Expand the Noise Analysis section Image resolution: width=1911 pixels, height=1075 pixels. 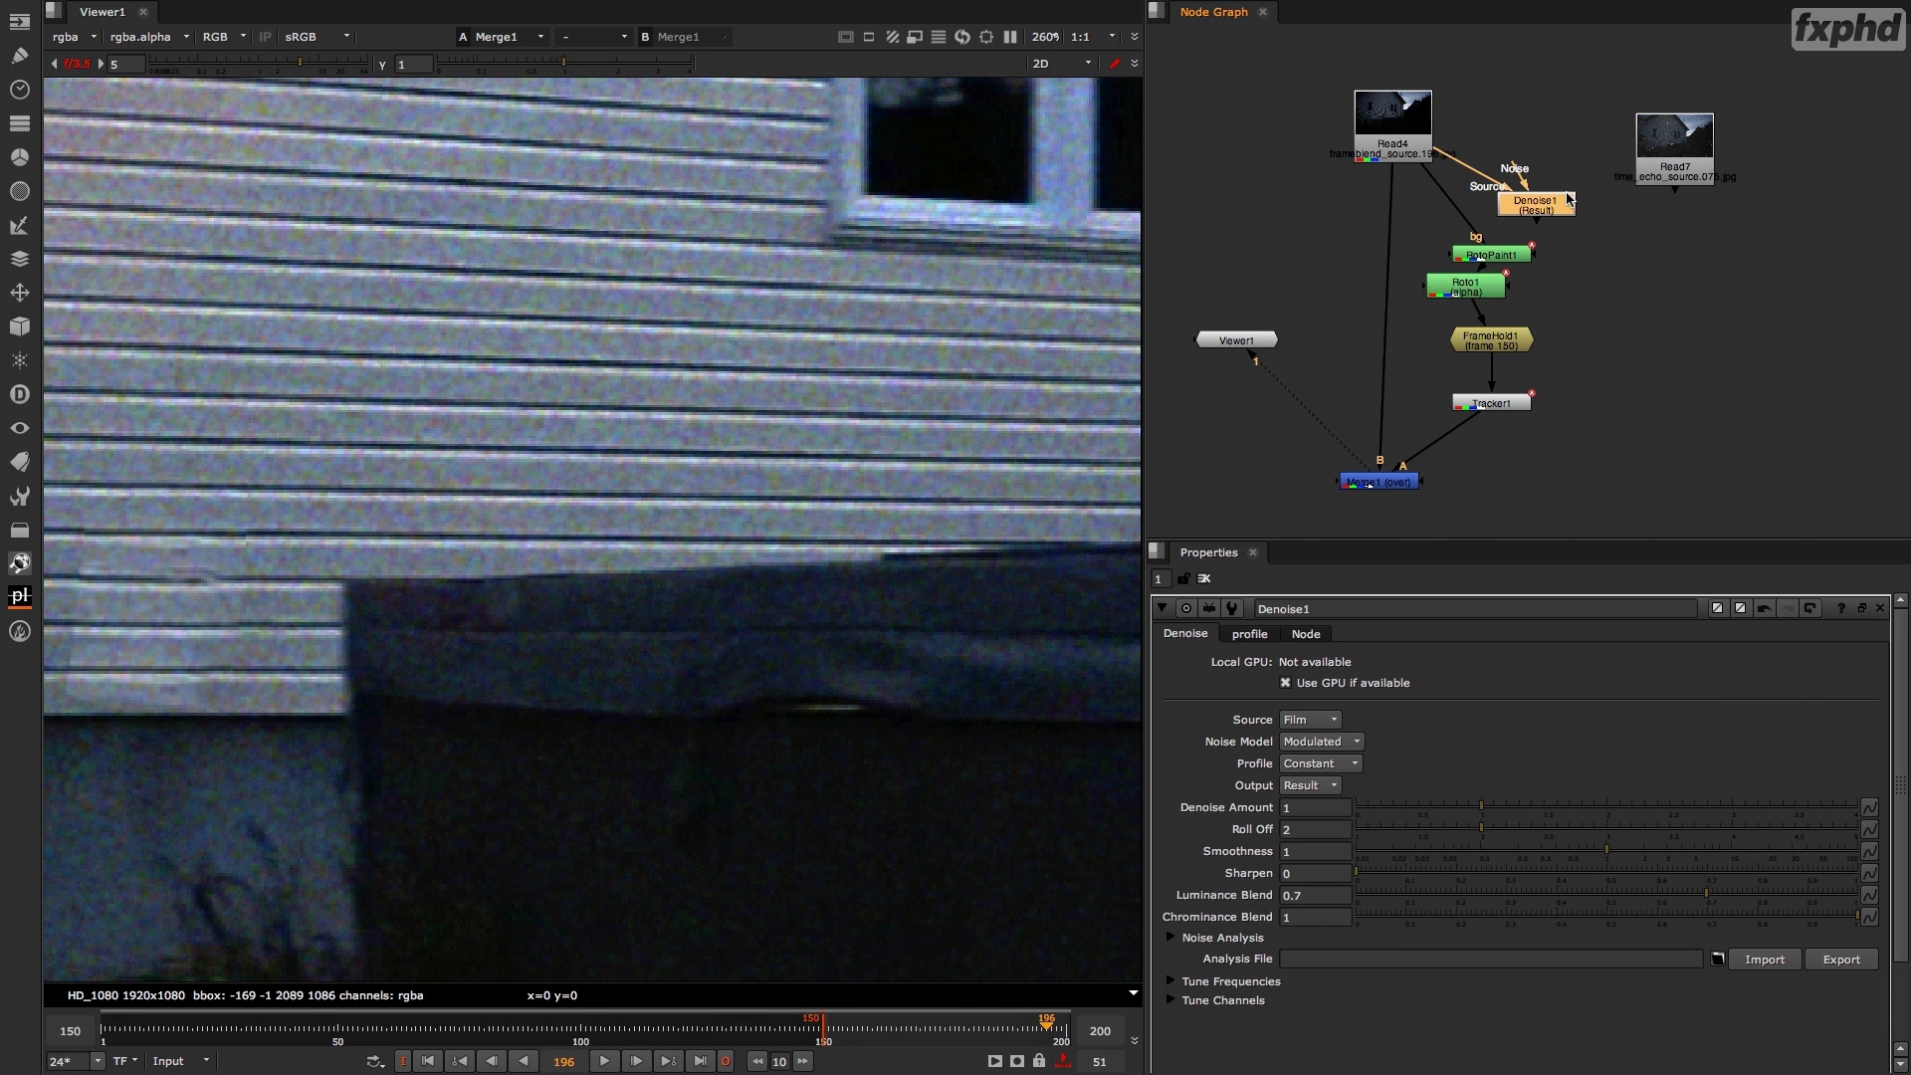click(1170, 938)
